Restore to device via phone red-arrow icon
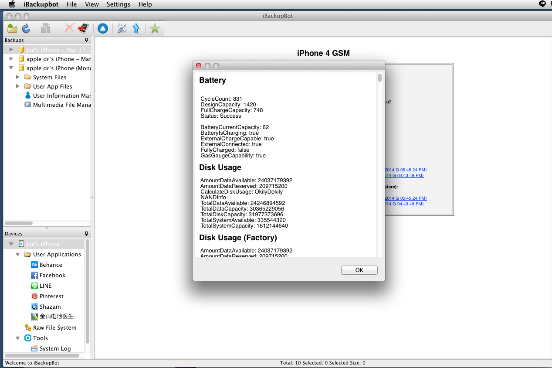552x368 pixels. (x=83, y=28)
